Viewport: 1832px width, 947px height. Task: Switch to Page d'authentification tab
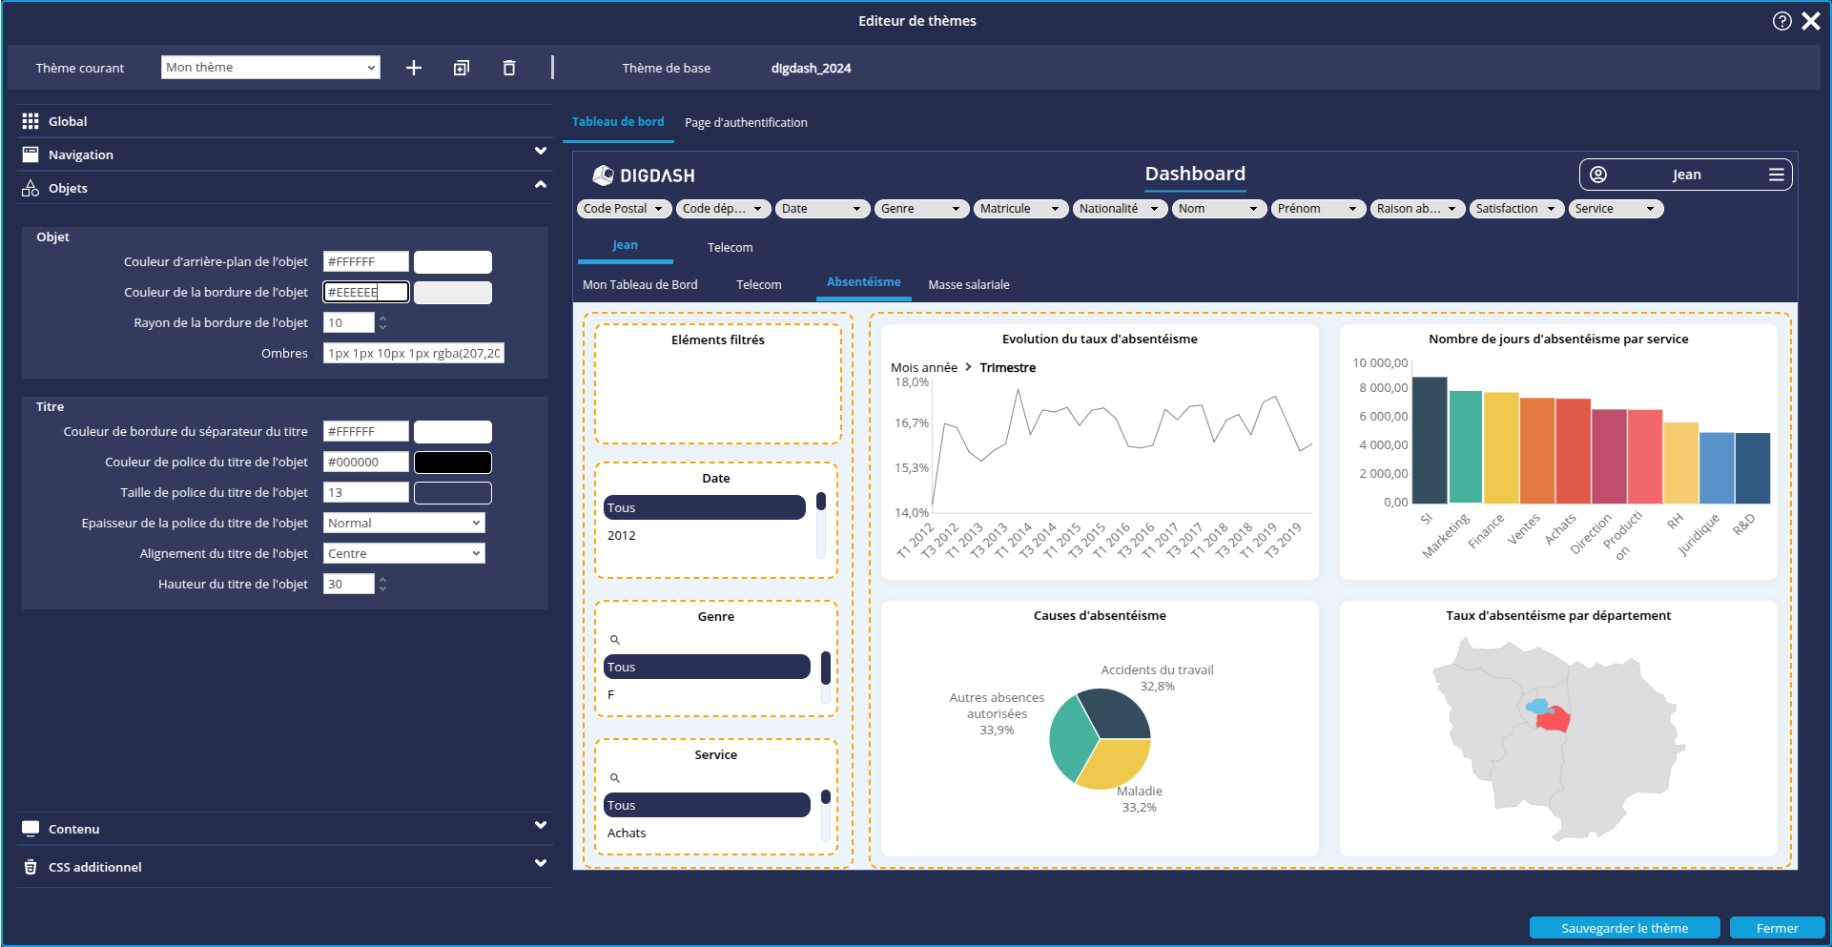(x=746, y=123)
